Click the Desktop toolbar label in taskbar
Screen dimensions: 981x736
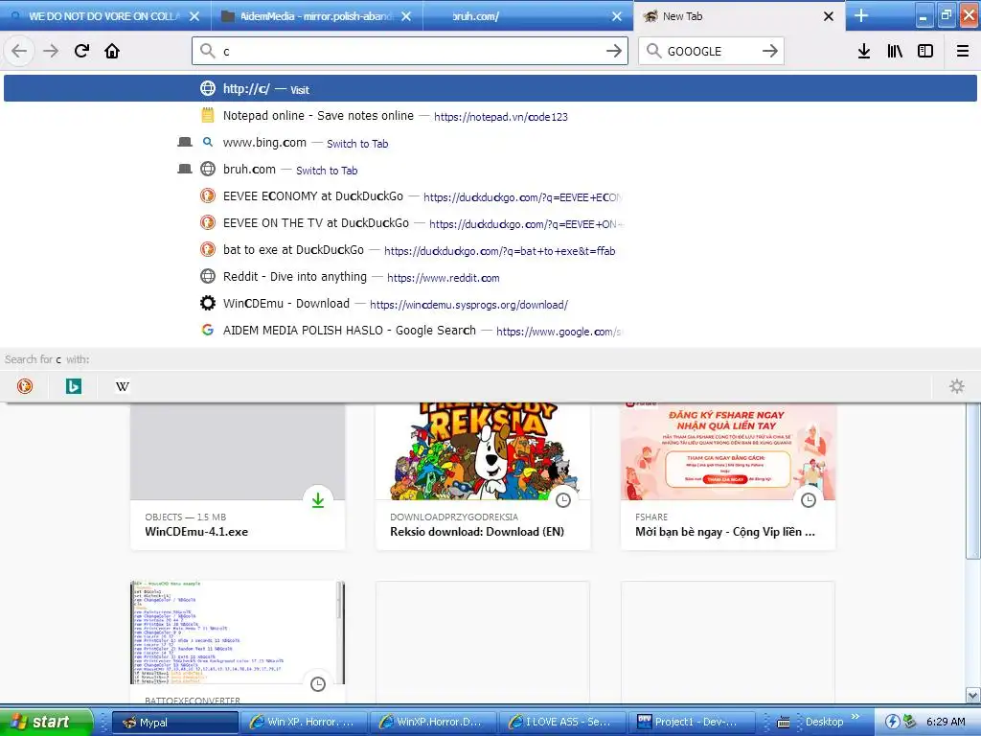(x=824, y=723)
